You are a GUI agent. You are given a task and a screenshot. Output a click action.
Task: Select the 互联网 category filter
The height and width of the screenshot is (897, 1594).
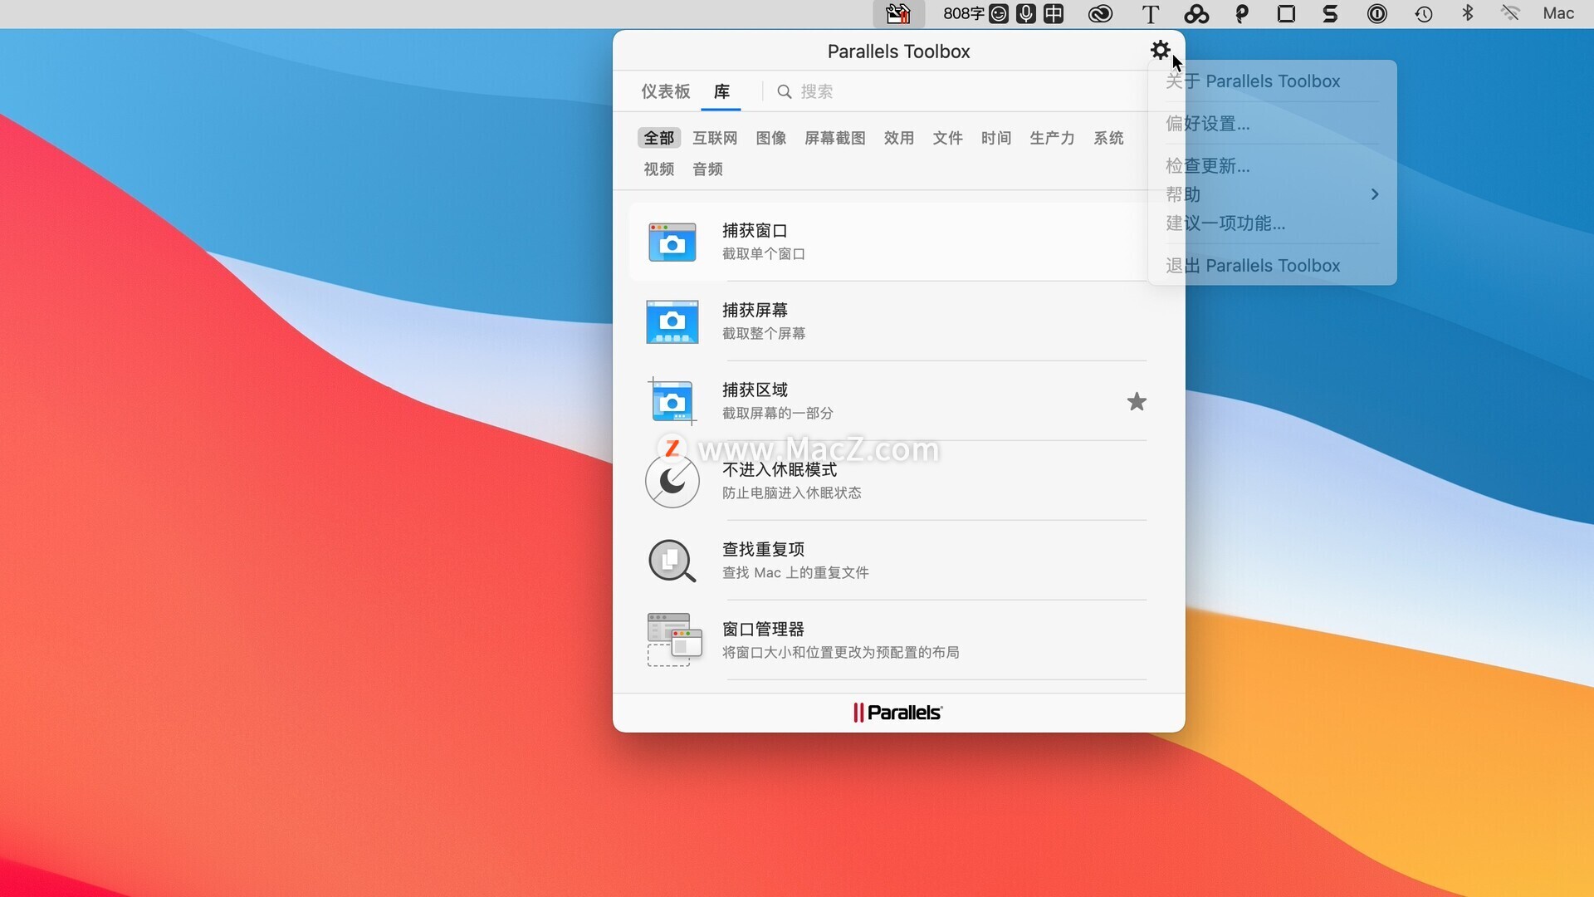tap(715, 138)
